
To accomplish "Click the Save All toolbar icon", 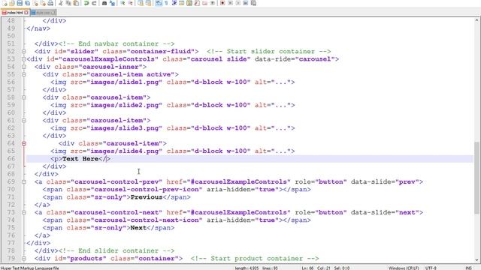I will (x=27, y=3).
